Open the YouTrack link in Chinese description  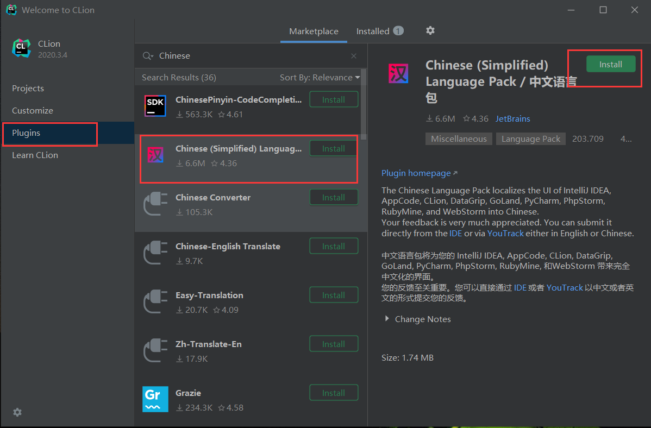click(x=565, y=288)
